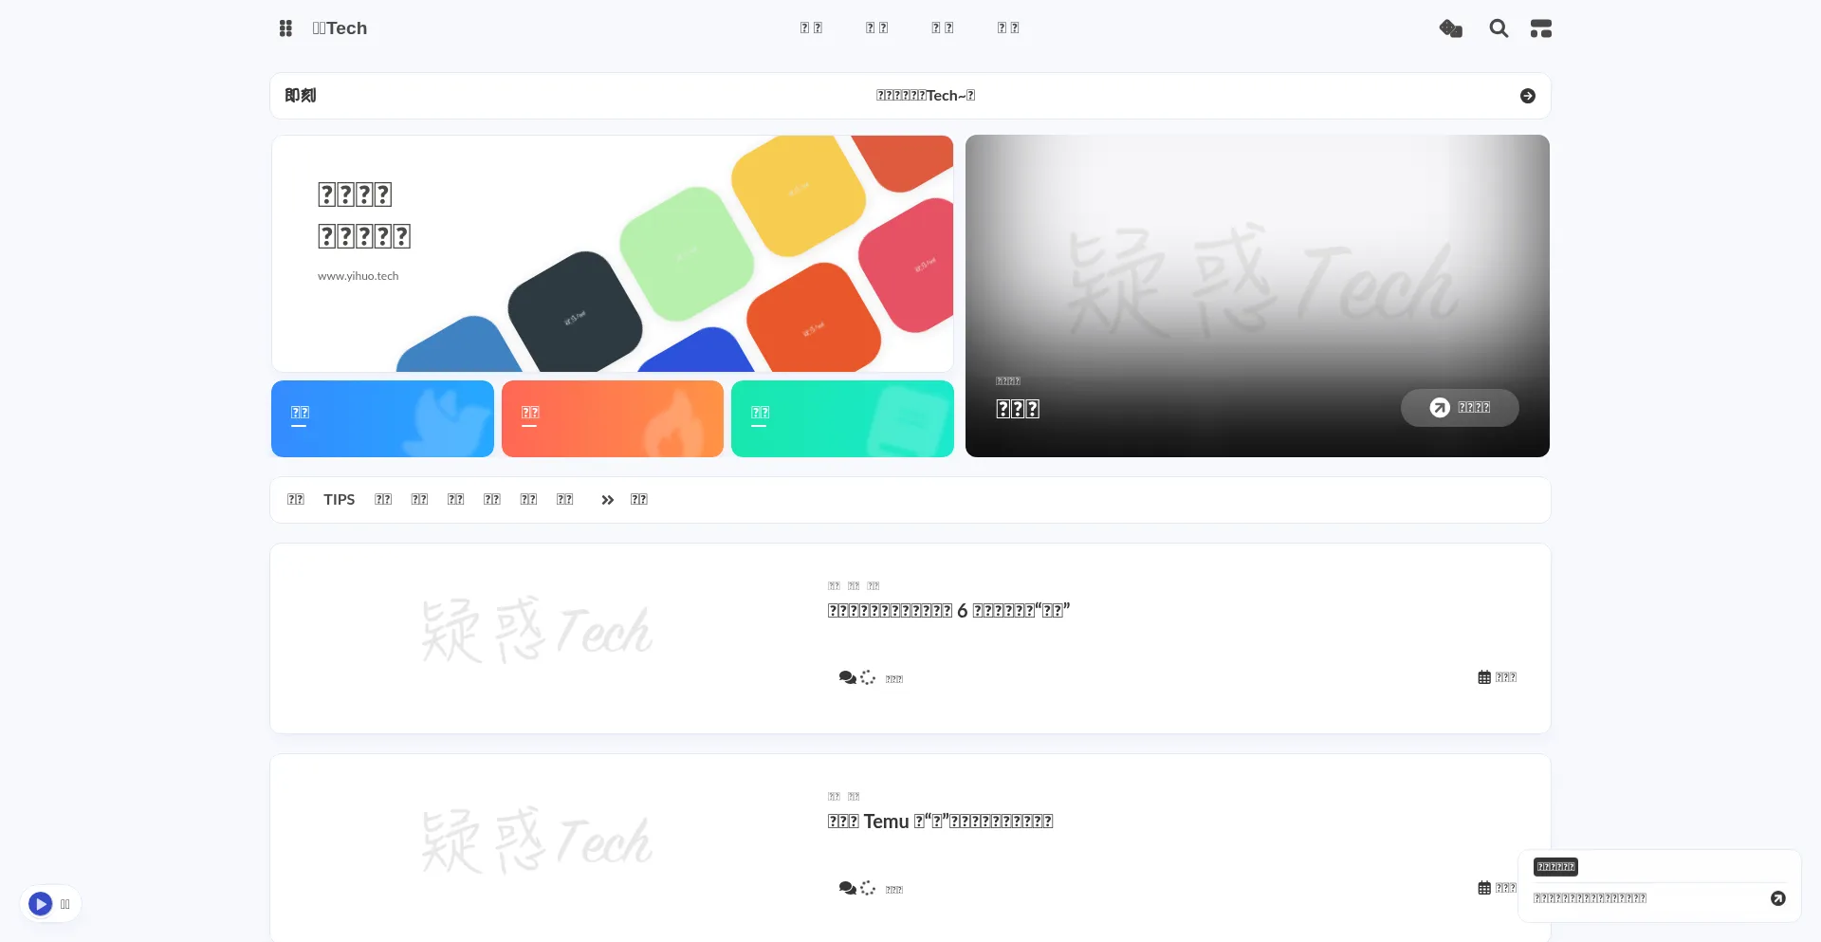Open the green category card with the book

tap(842, 418)
